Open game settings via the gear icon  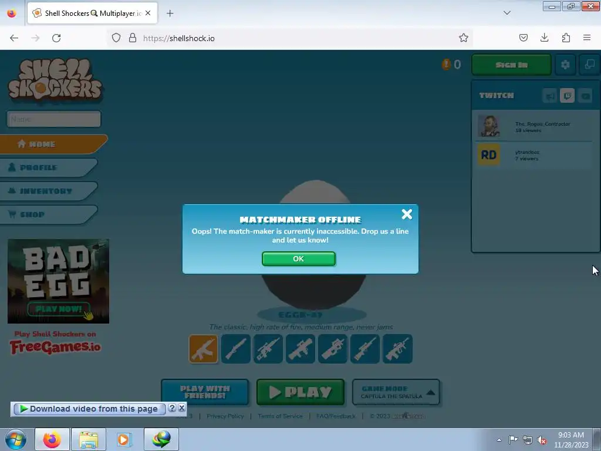point(565,65)
